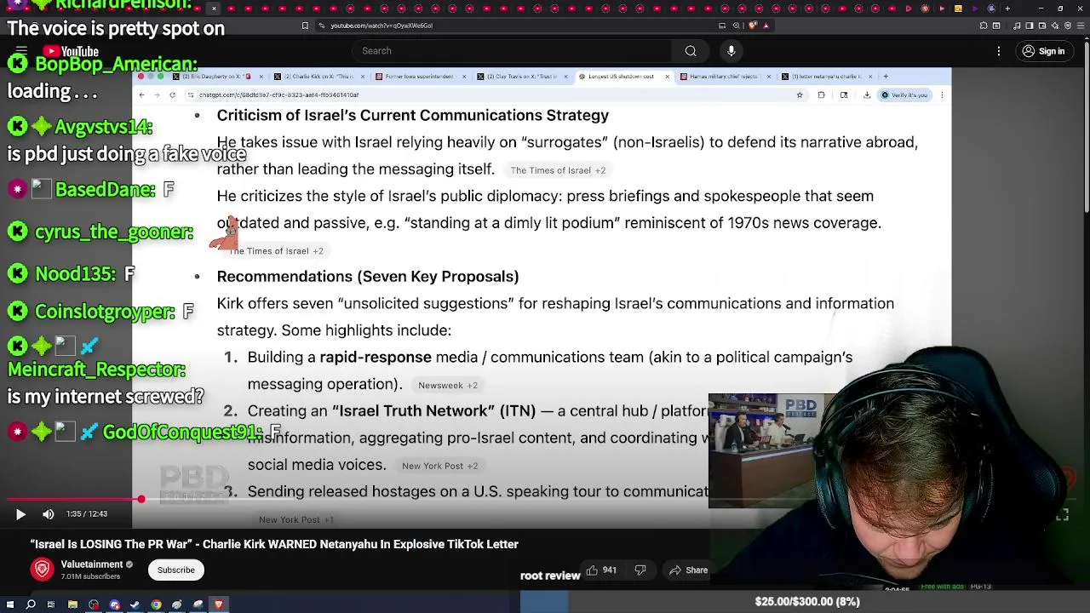The height and width of the screenshot is (613, 1090).
Task: Open the Brave extensions puzzle icon
Action: point(984,26)
